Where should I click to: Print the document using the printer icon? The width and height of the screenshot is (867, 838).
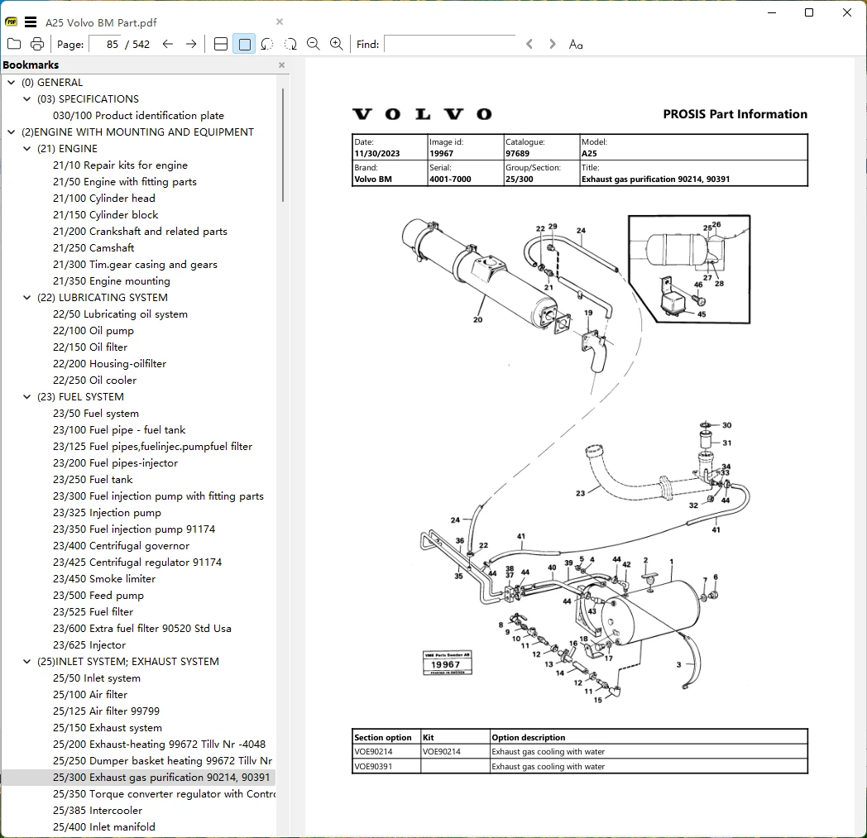click(37, 44)
